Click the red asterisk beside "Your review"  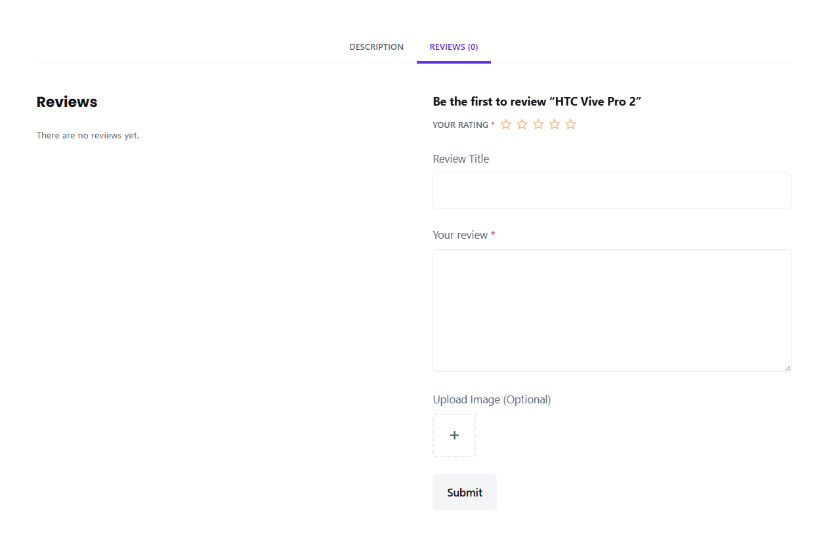[493, 234]
